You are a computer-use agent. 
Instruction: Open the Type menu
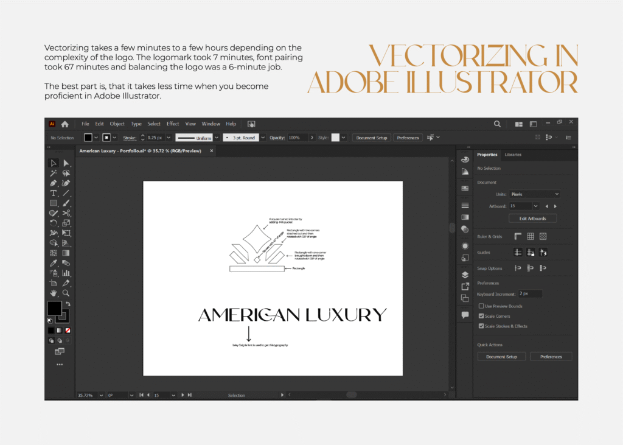pyautogui.click(x=136, y=124)
